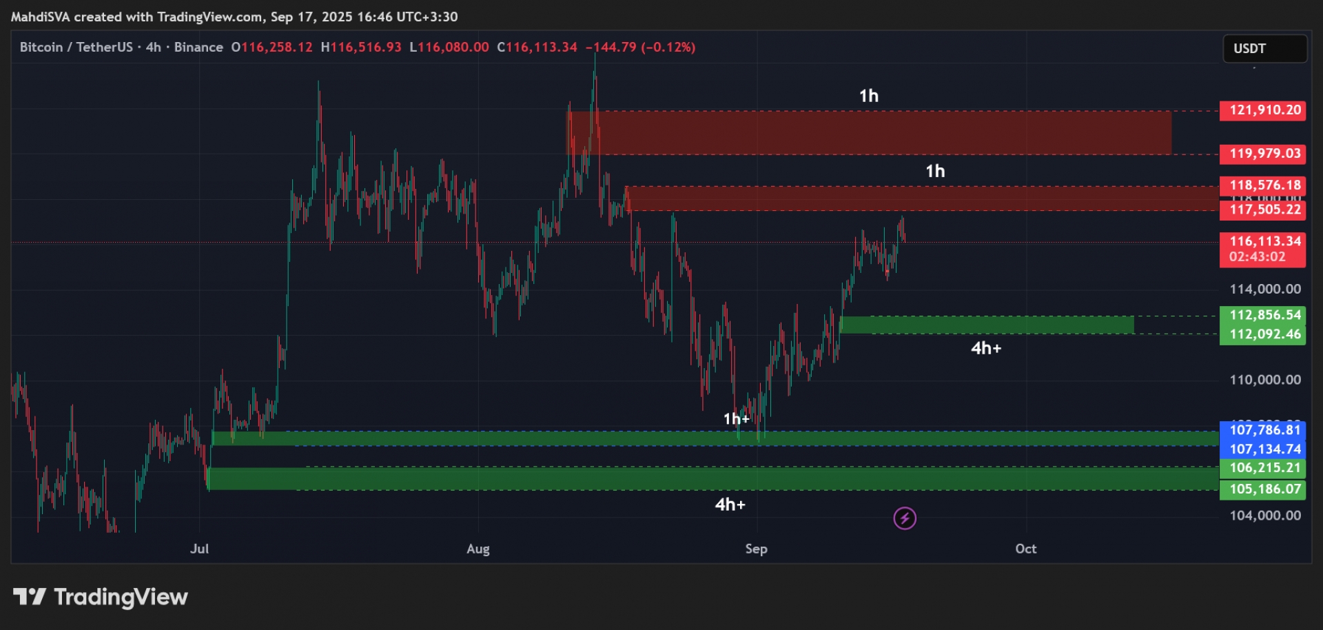Click the Oct label on time axis

(1025, 549)
